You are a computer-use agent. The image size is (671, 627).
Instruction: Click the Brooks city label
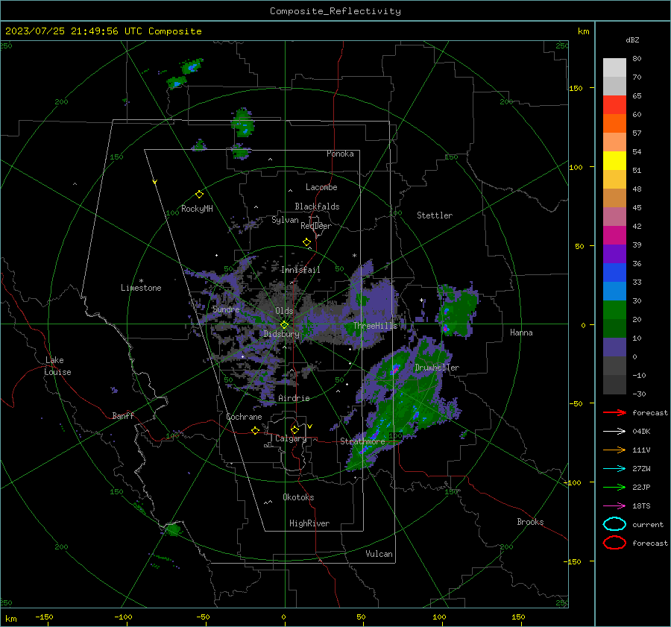[530, 522]
